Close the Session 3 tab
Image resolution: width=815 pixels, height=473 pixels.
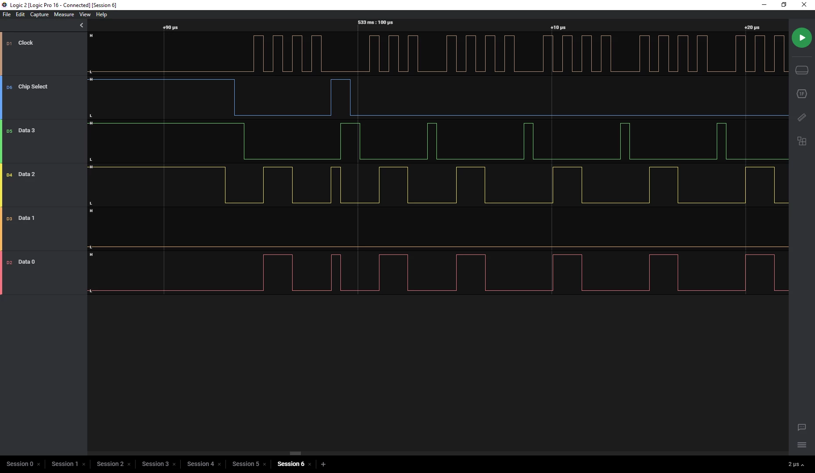click(174, 464)
